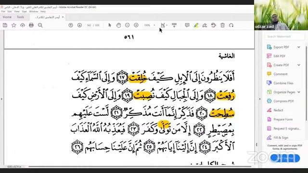Click the current page number field
This screenshot has width=308, height=173.
pos(89,25)
